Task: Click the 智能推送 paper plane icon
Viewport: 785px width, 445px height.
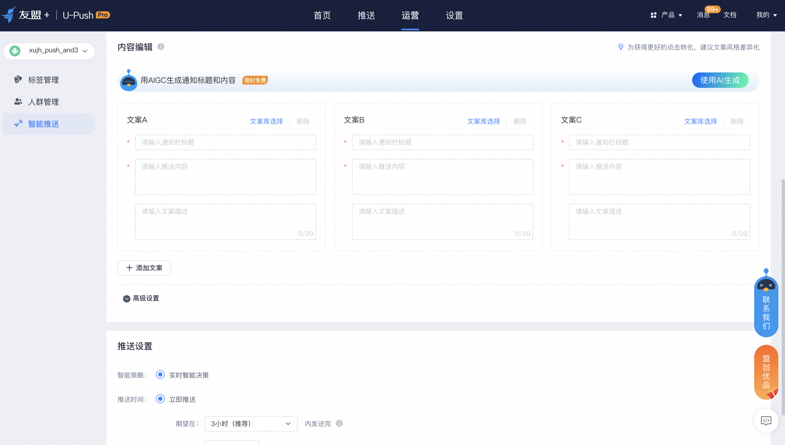Action: pyautogui.click(x=18, y=123)
